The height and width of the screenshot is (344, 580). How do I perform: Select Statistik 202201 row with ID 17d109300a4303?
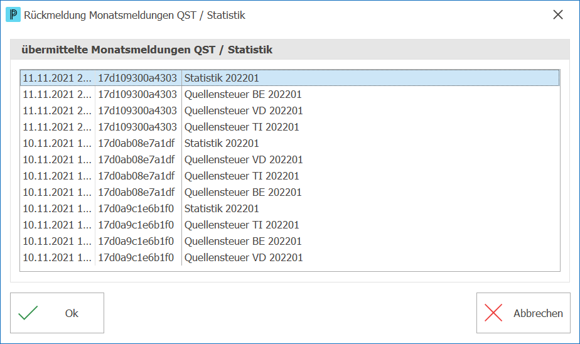[x=289, y=78]
